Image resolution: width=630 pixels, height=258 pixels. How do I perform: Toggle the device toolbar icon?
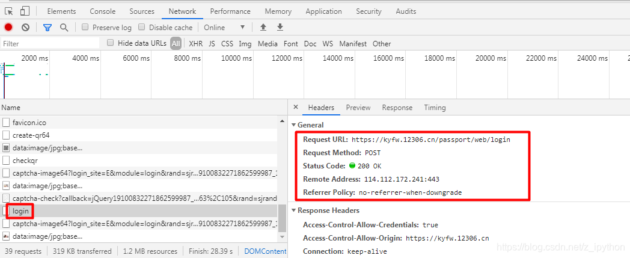25,11
